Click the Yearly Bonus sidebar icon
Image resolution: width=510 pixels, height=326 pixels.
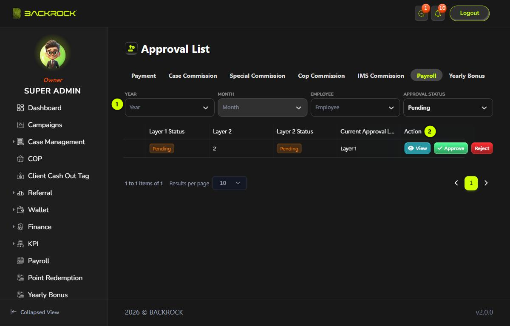(20, 295)
